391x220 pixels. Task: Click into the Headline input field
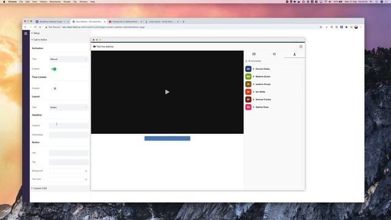(x=68, y=125)
